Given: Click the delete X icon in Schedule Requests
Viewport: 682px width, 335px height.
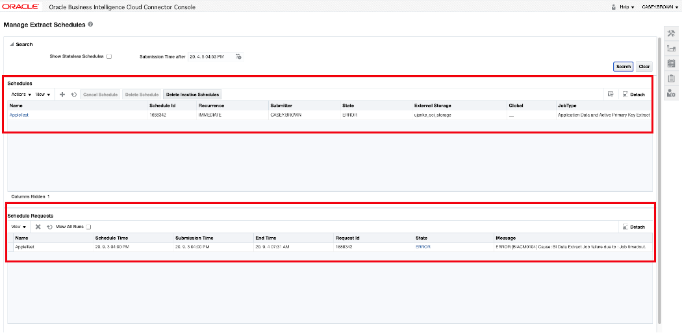Looking at the screenshot, I should (x=38, y=227).
